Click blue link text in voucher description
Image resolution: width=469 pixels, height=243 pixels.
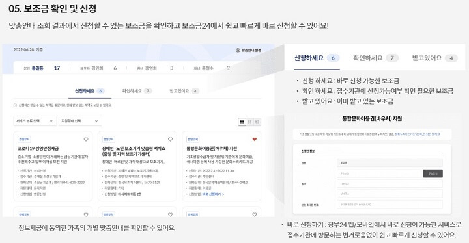(x=418, y=134)
